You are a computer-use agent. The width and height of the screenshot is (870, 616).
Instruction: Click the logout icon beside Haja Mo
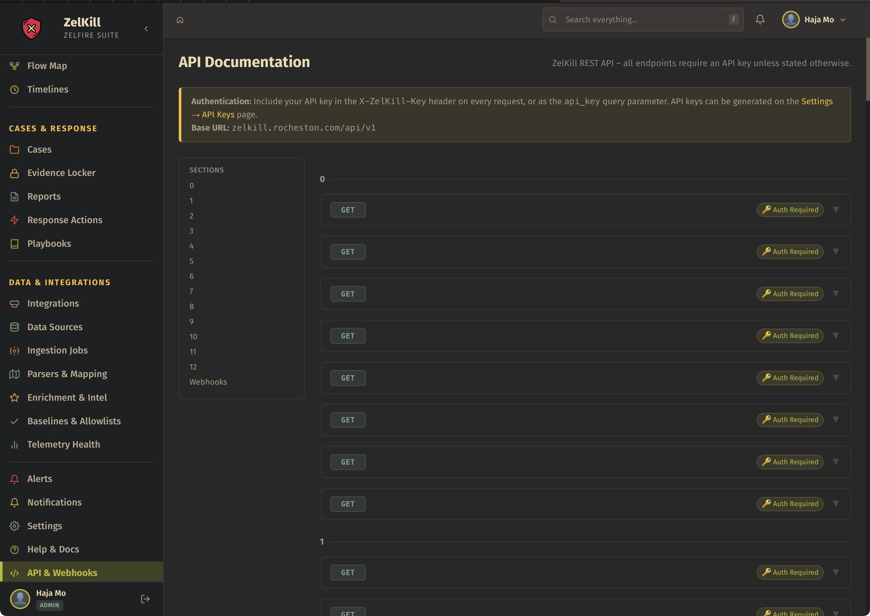145,599
